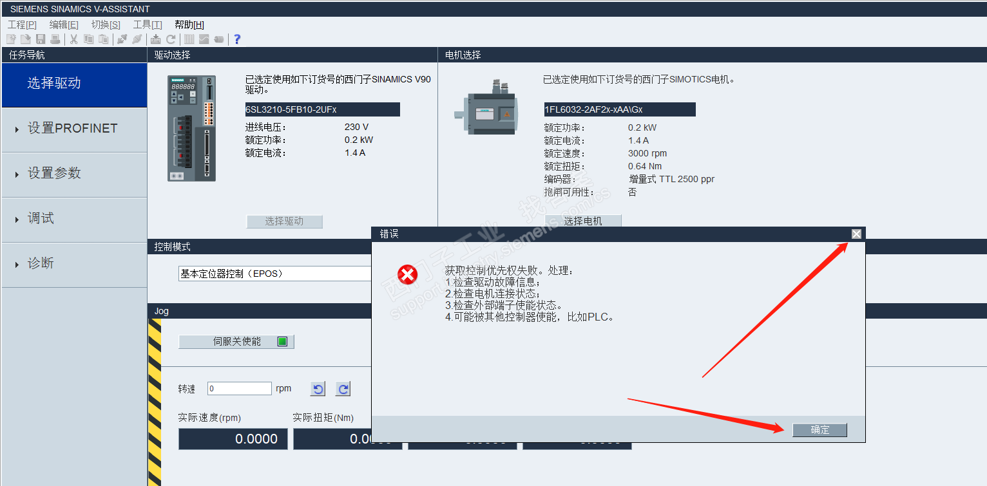Click the drive's 1.4 A rated current value

355,153
